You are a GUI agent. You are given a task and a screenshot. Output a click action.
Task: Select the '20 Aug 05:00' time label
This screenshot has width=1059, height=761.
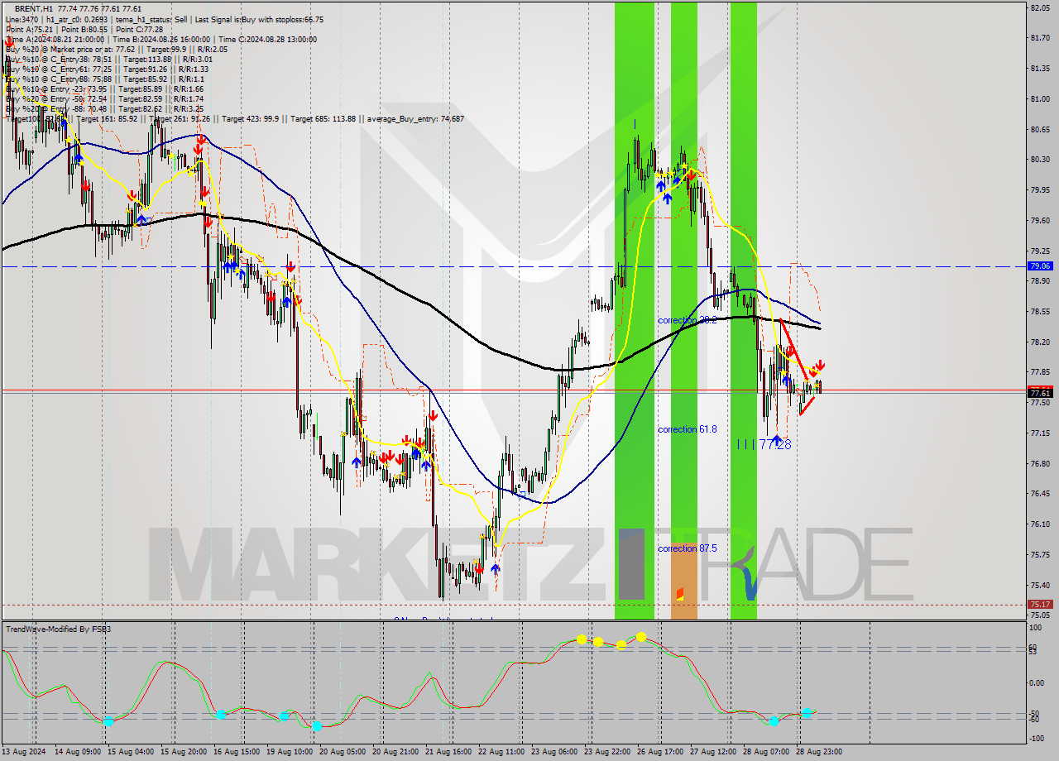point(343,752)
